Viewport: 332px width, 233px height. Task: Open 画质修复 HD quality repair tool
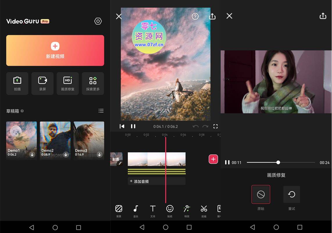click(68, 83)
